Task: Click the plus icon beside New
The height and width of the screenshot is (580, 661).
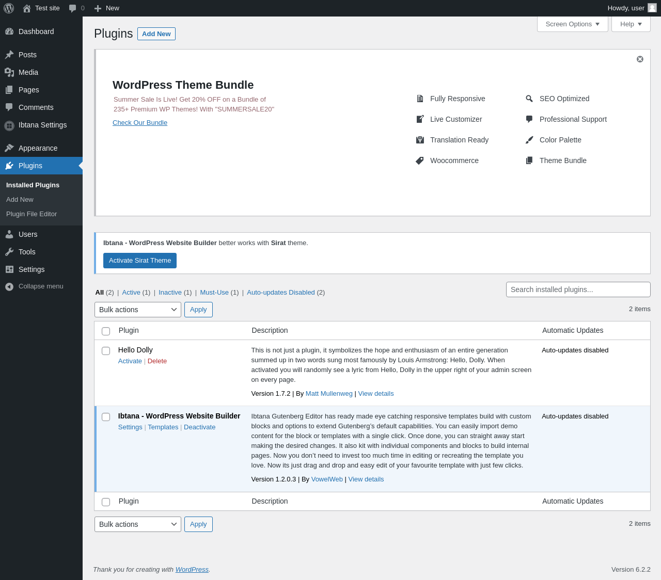Action: (98, 8)
